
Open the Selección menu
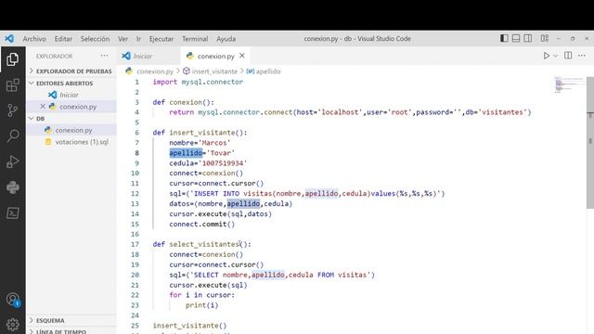(95, 39)
